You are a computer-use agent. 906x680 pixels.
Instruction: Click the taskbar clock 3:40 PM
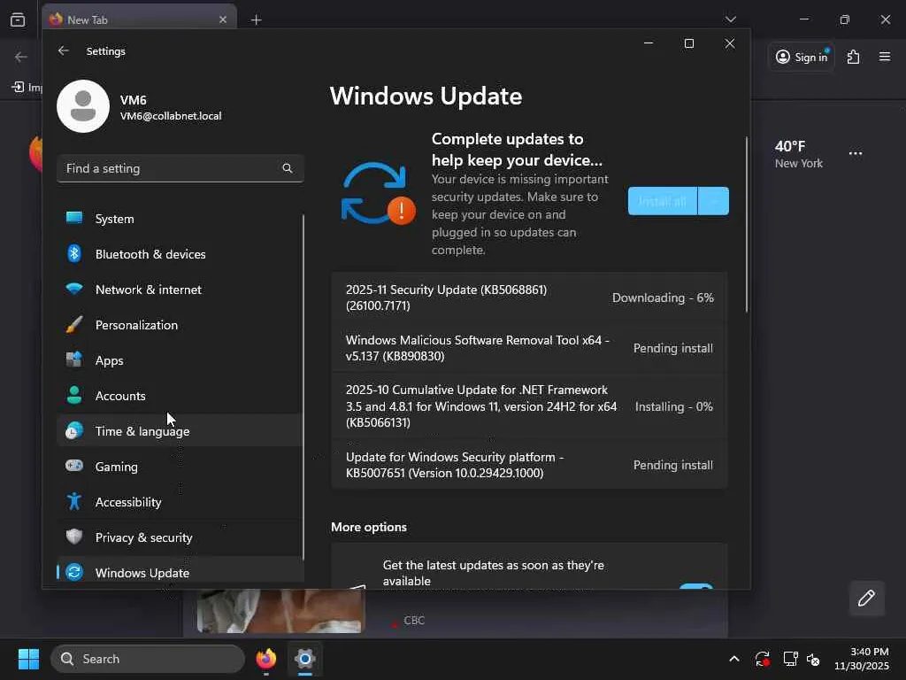point(862,659)
